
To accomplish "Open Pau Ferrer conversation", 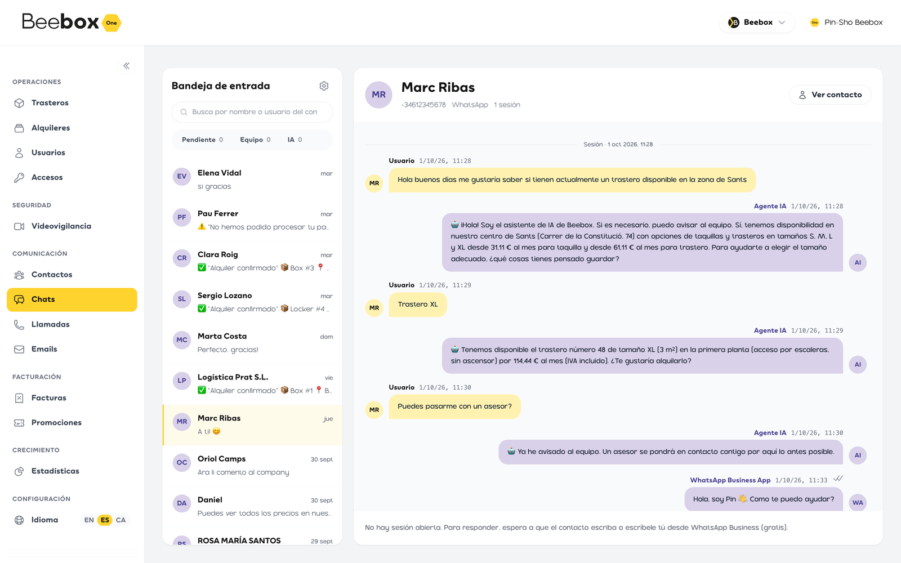I will (x=252, y=221).
